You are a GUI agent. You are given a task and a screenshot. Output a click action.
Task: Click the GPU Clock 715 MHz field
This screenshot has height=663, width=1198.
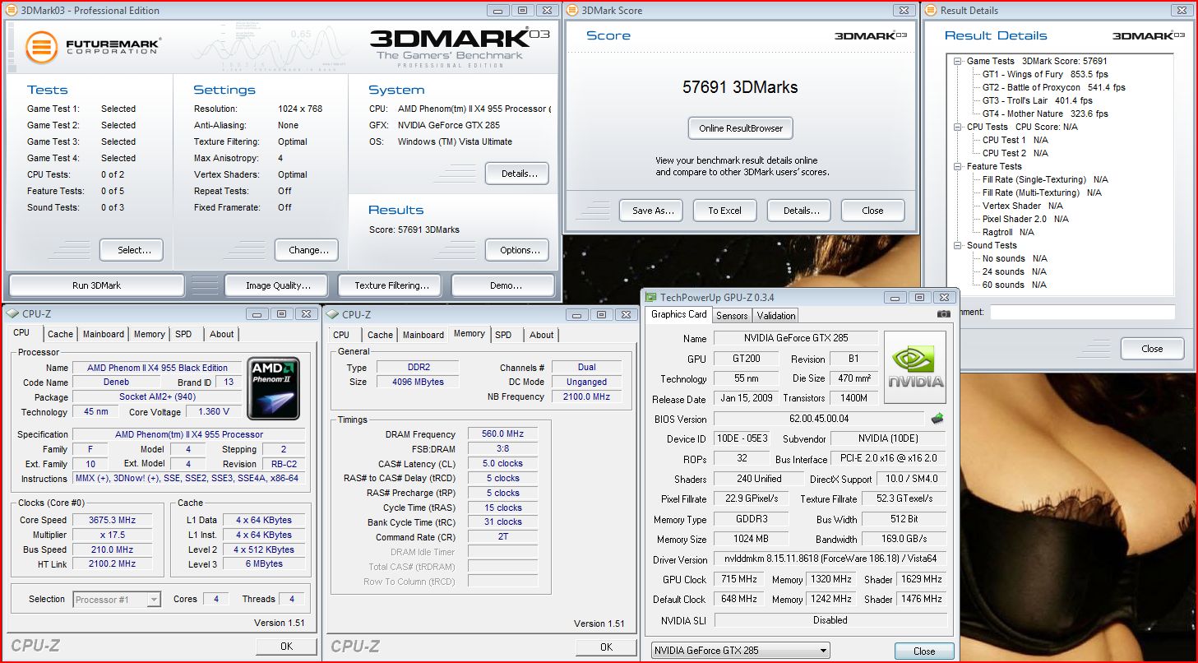point(739,580)
